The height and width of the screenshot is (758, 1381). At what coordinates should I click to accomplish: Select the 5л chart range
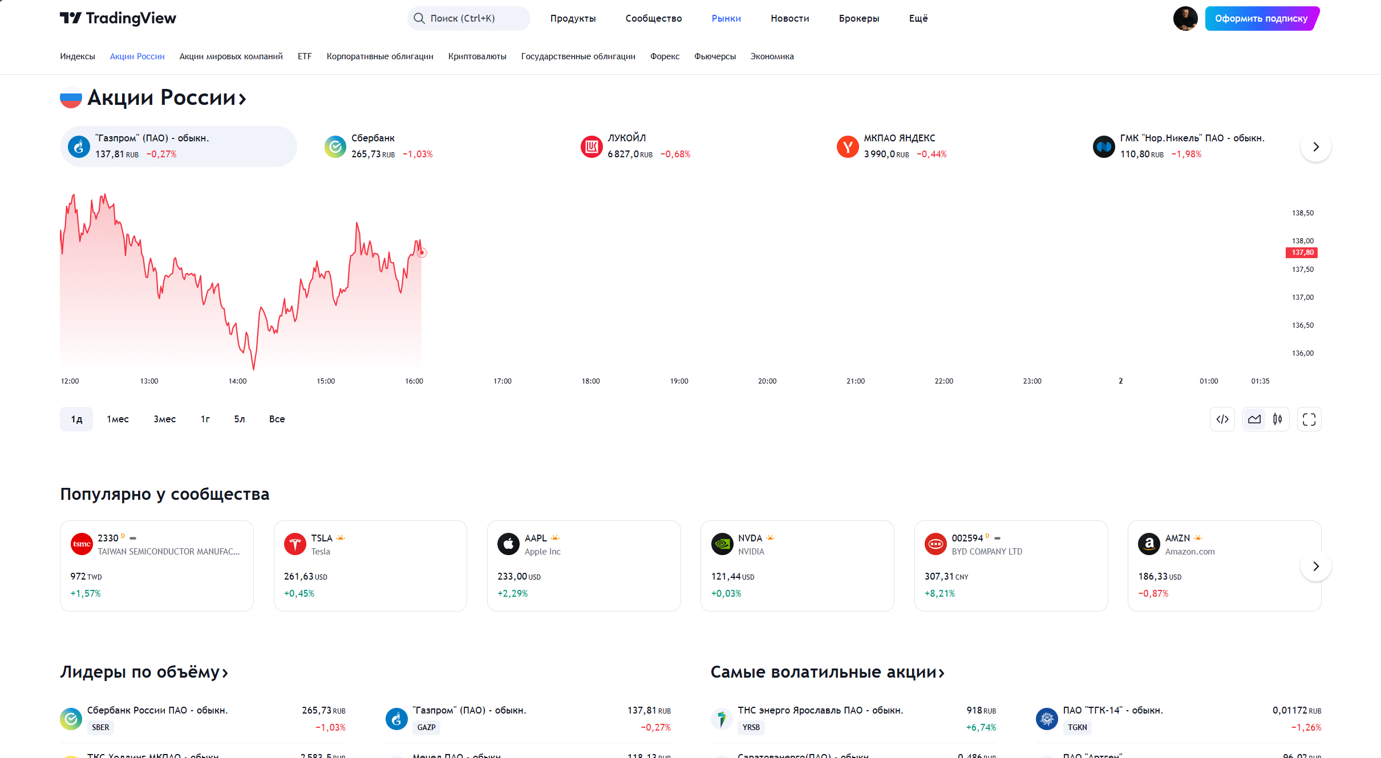(240, 419)
